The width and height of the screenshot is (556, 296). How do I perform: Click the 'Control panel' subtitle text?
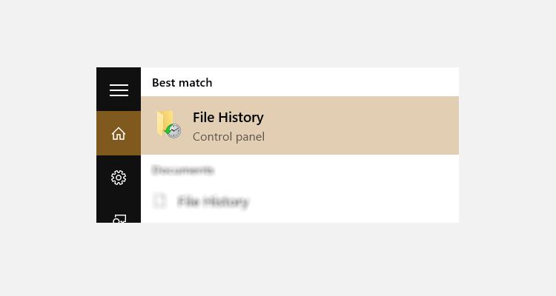point(228,137)
